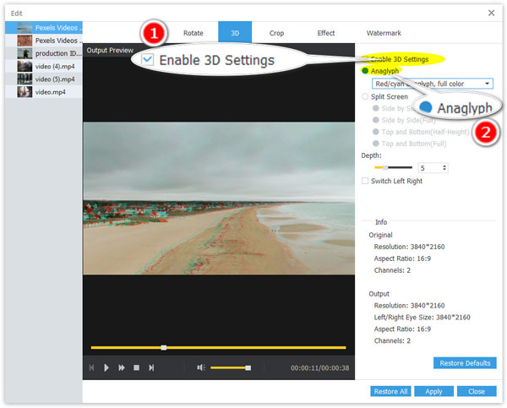Fast forward the video preview

click(122, 367)
